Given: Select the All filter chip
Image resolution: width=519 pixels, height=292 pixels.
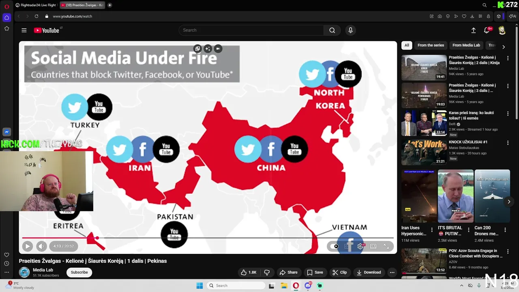Looking at the screenshot, I should [x=407, y=45].
